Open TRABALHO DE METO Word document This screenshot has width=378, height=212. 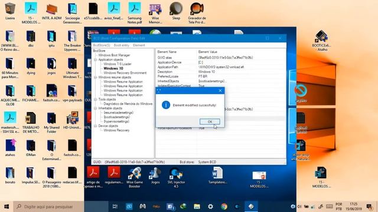tap(31, 122)
